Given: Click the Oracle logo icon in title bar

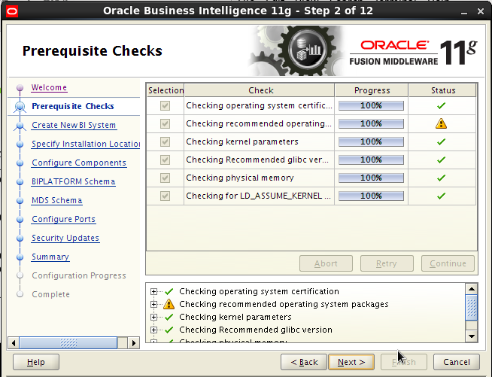Looking at the screenshot, I should pyautogui.click(x=12, y=11).
